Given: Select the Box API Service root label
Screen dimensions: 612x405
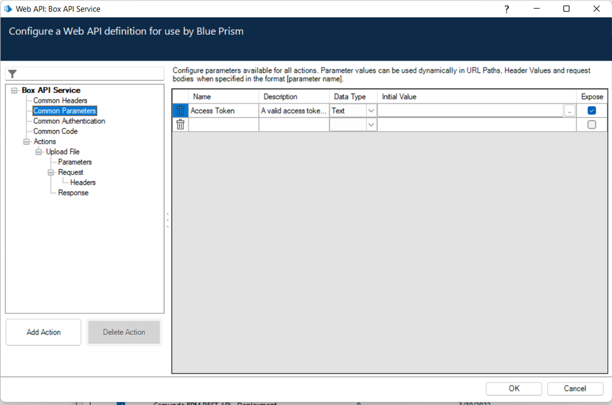Looking at the screenshot, I should pyautogui.click(x=51, y=90).
